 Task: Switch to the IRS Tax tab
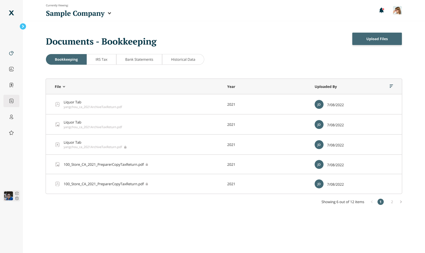coord(101,59)
